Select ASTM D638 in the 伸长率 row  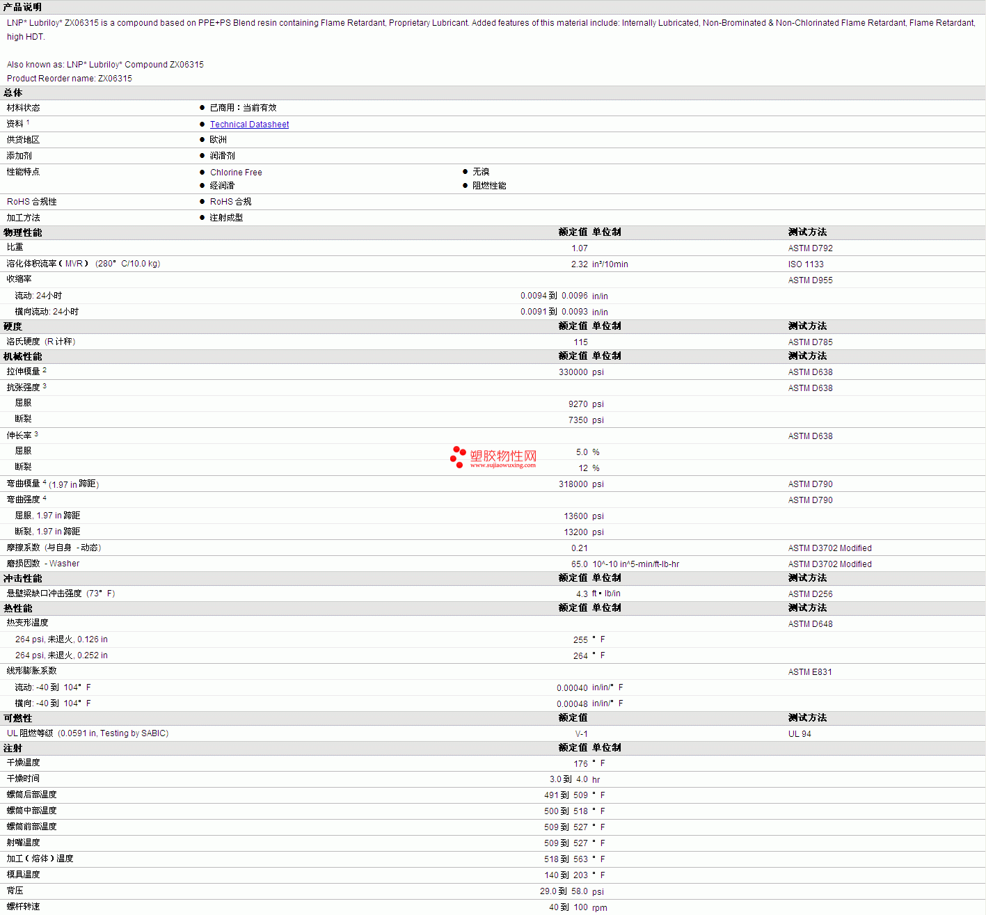[x=811, y=436]
